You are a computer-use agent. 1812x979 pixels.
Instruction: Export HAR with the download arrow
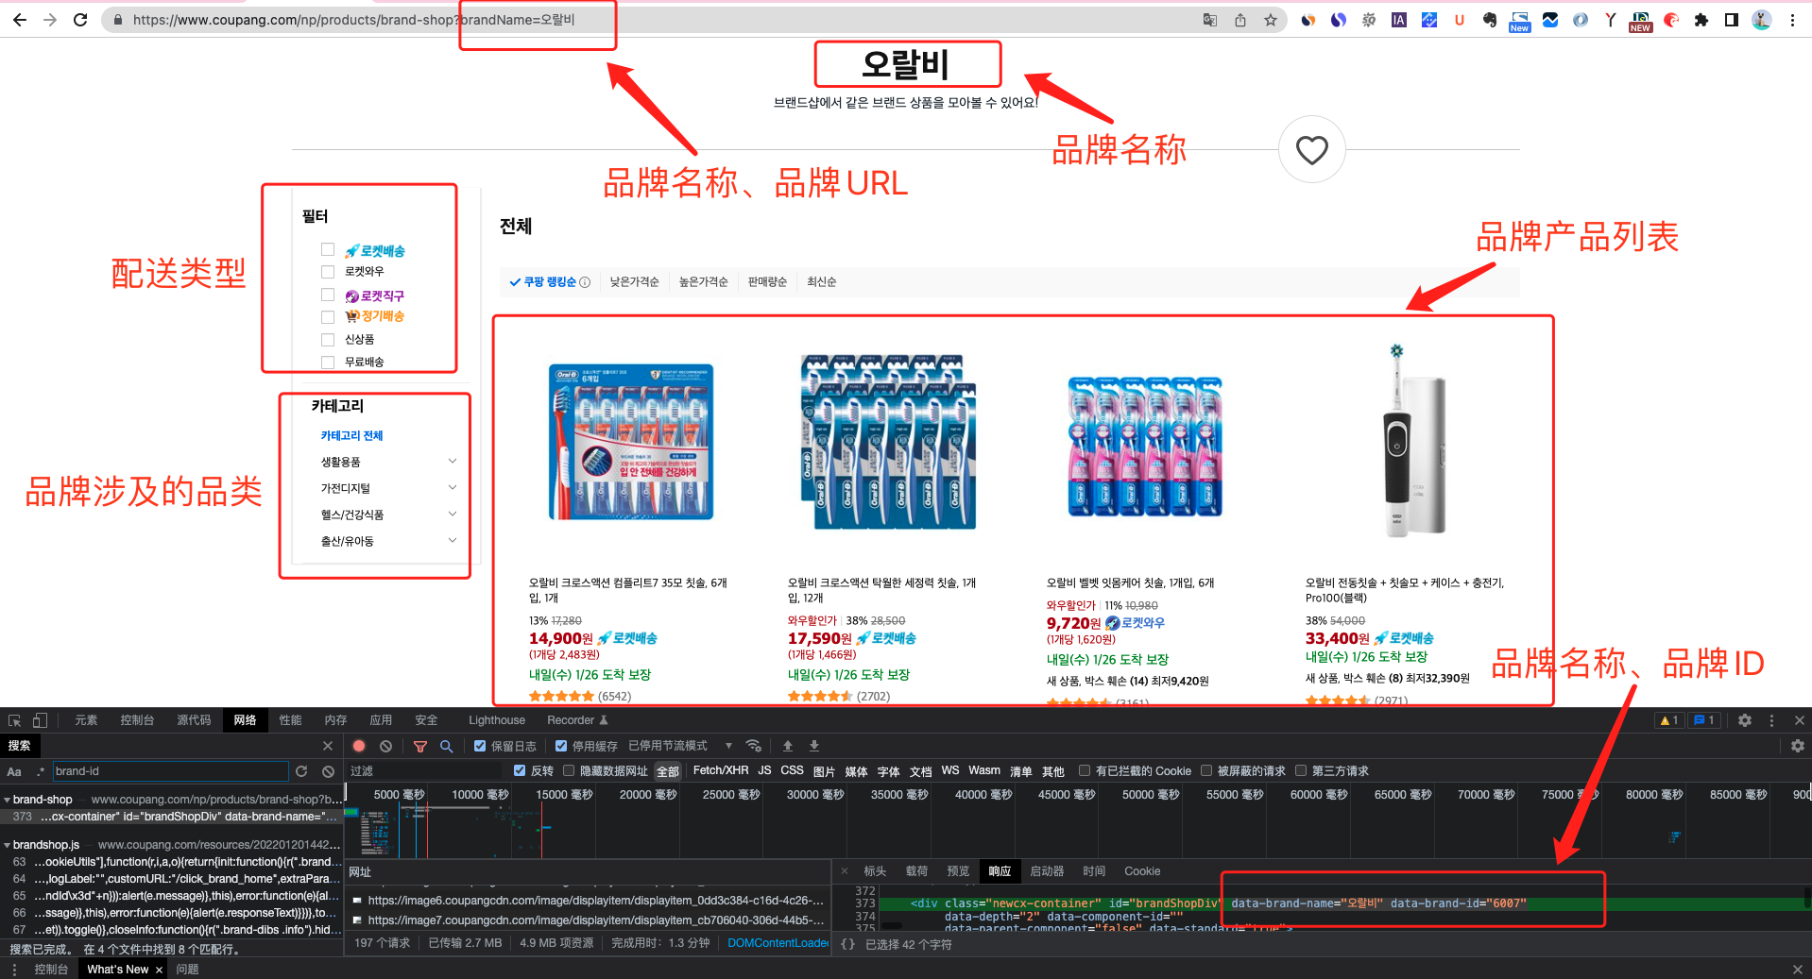(x=814, y=746)
